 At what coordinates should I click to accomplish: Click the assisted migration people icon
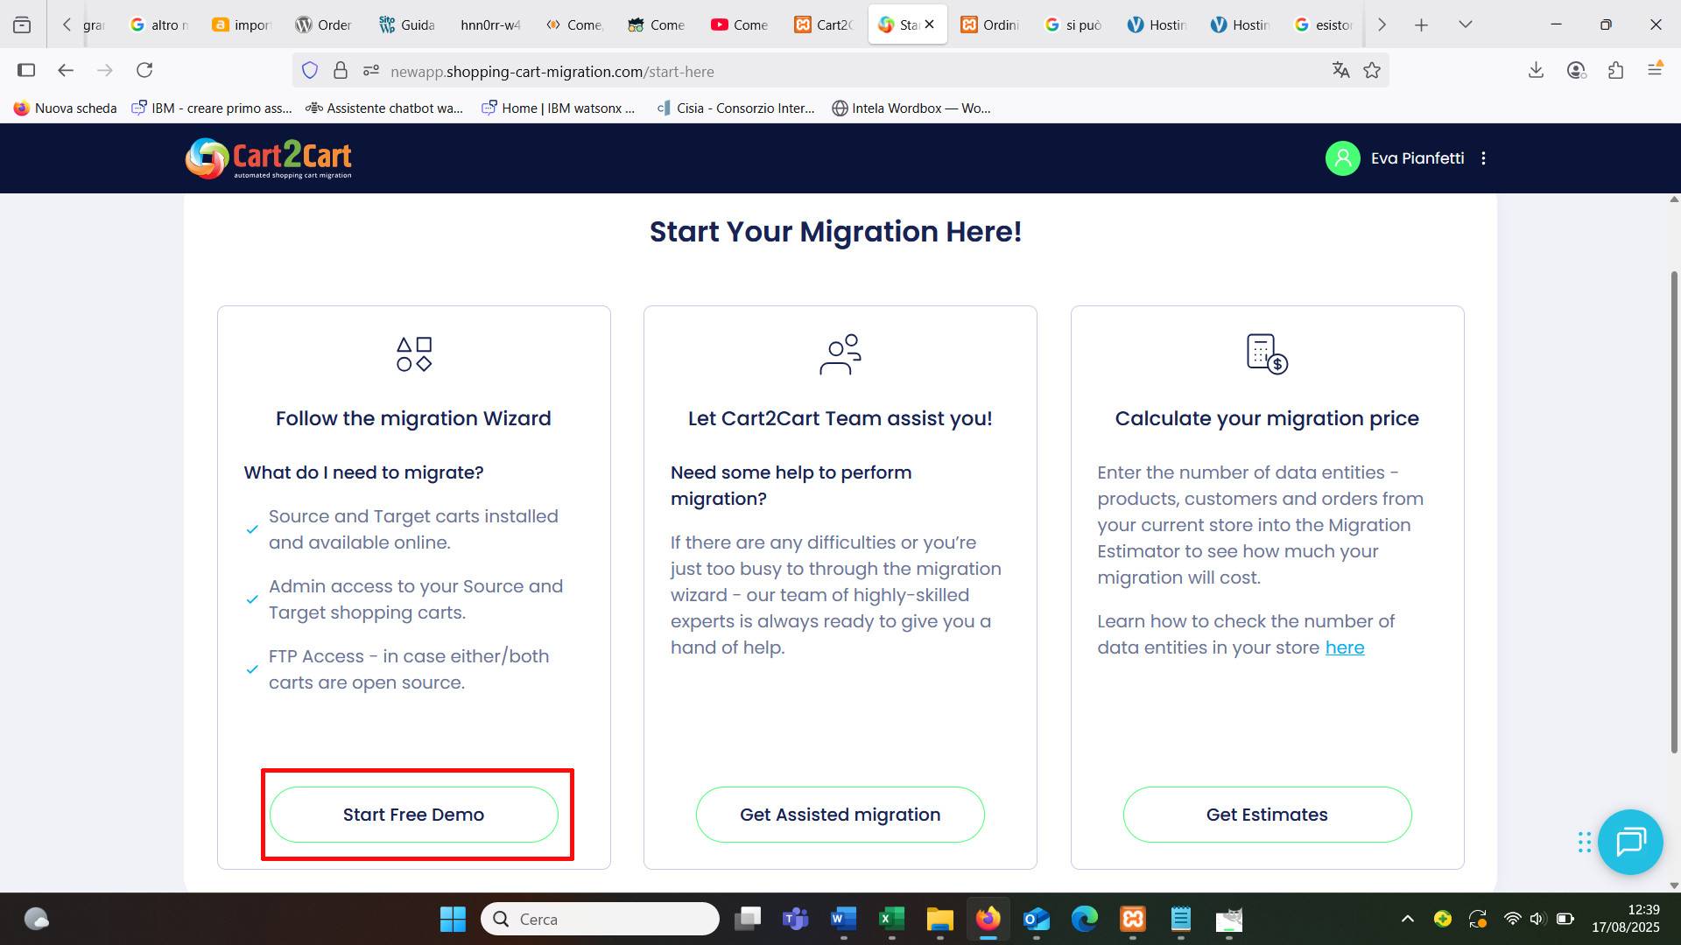pyautogui.click(x=840, y=354)
